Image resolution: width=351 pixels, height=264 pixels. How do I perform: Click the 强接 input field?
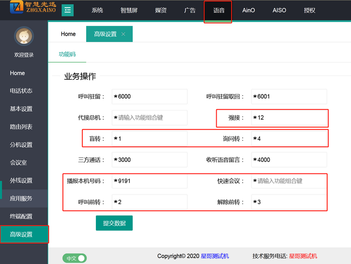tap(289, 118)
